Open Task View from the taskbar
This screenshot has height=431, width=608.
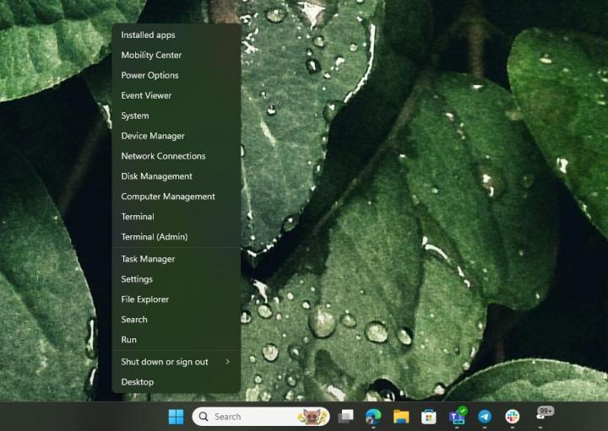[345, 417]
